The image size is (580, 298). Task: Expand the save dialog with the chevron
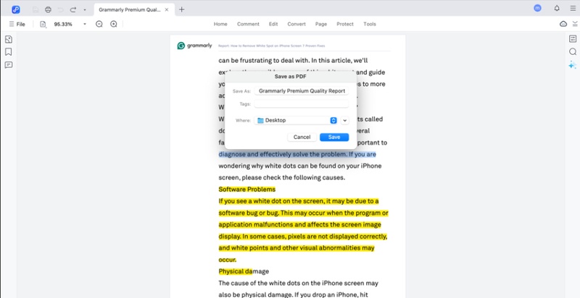(x=345, y=120)
